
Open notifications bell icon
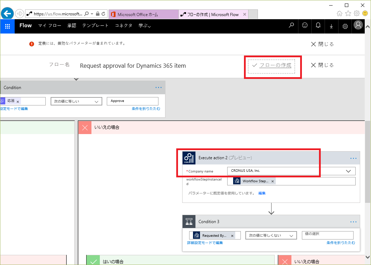click(318, 25)
